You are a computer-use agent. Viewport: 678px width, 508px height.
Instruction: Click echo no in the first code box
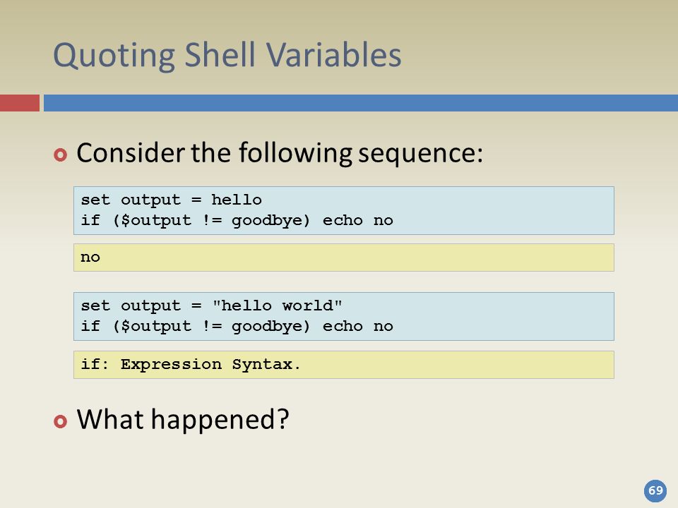(358, 221)
